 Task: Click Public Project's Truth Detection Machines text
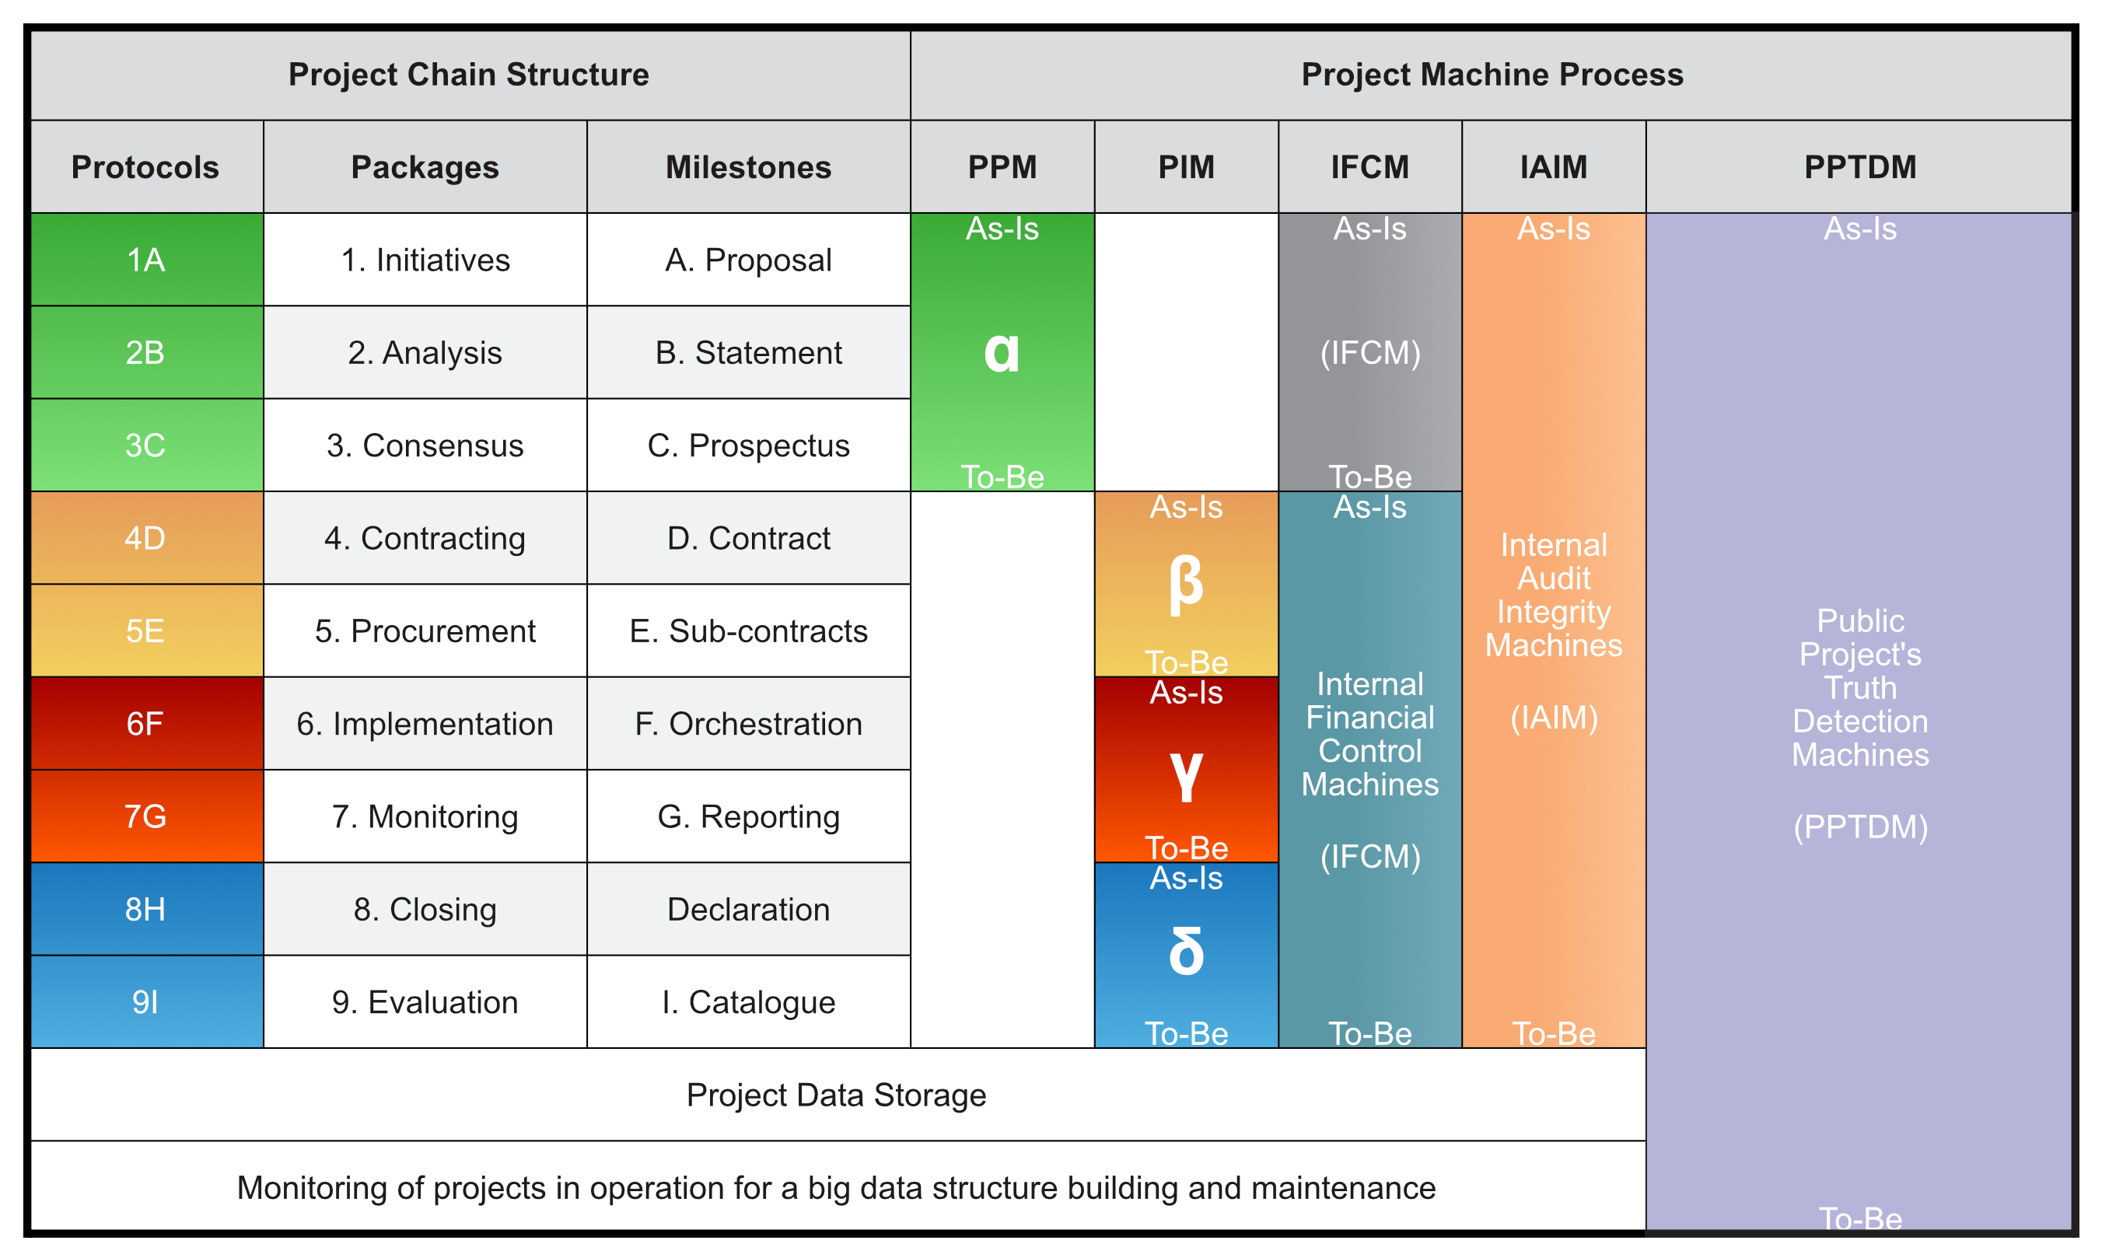[1859, 687]
